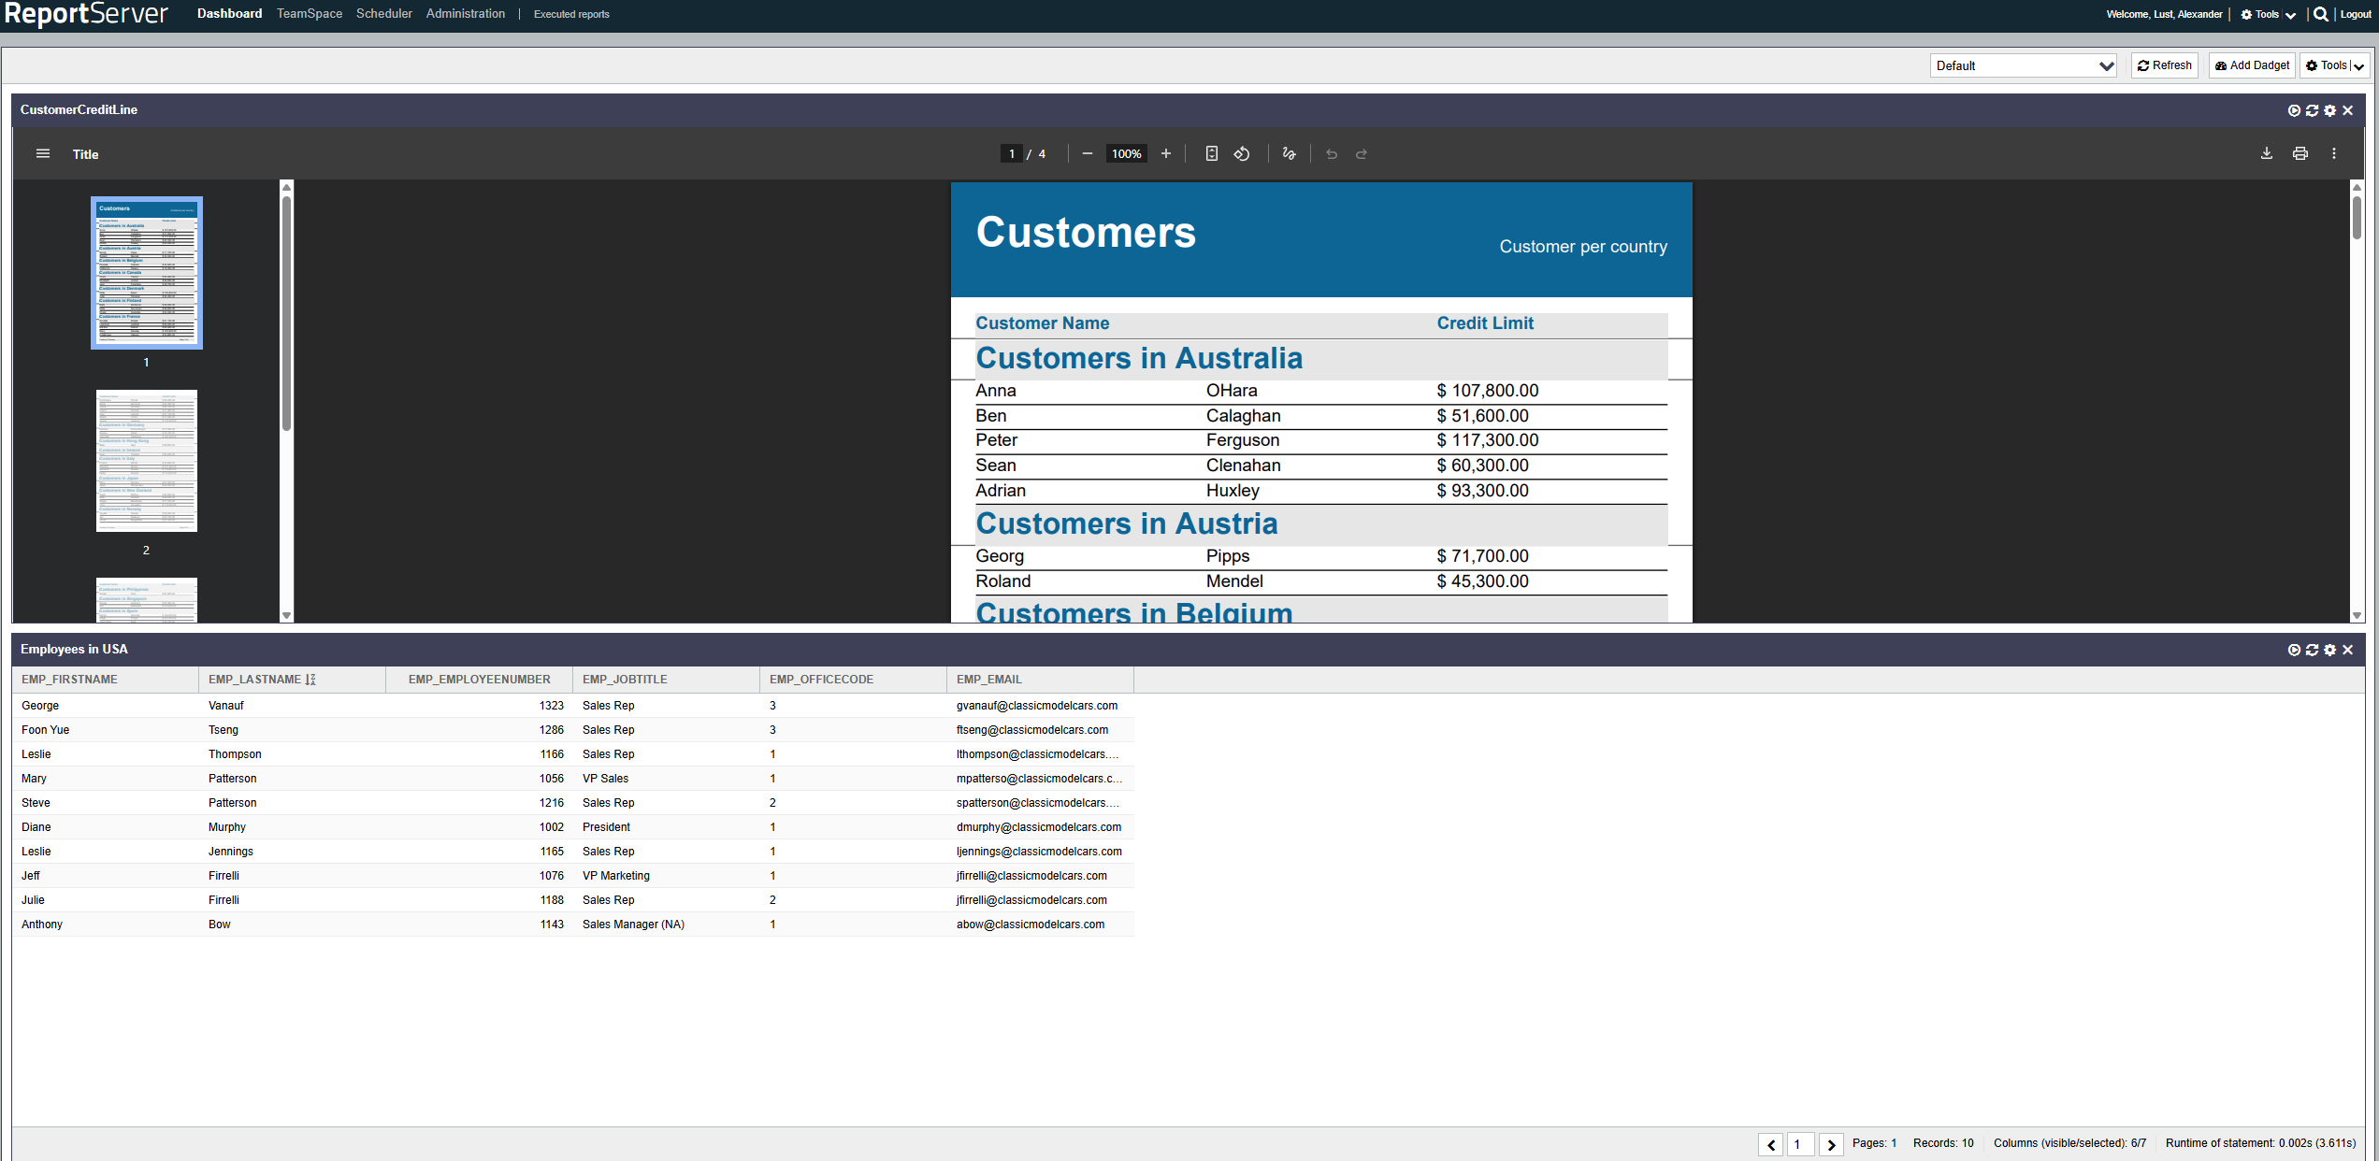Click the Refresh button
This screenshot has height=1161, width=2379.
[2164, 65]
